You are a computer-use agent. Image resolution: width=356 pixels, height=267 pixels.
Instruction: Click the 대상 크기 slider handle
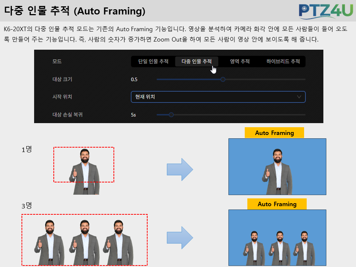coord(223,79)
